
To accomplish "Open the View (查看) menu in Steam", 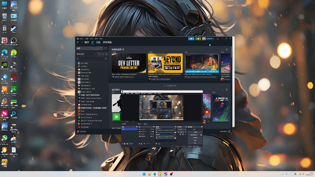I will click(x=87, y=39).
